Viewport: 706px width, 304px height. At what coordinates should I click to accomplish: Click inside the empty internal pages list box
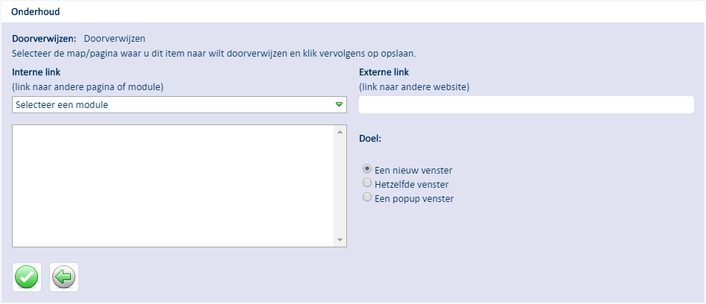point(174,186)
